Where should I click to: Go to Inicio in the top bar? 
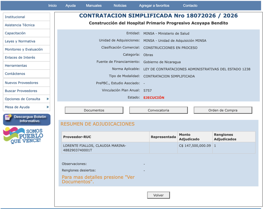52,6
